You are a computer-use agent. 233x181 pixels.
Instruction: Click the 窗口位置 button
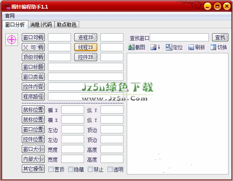click(x=33, y=129)
